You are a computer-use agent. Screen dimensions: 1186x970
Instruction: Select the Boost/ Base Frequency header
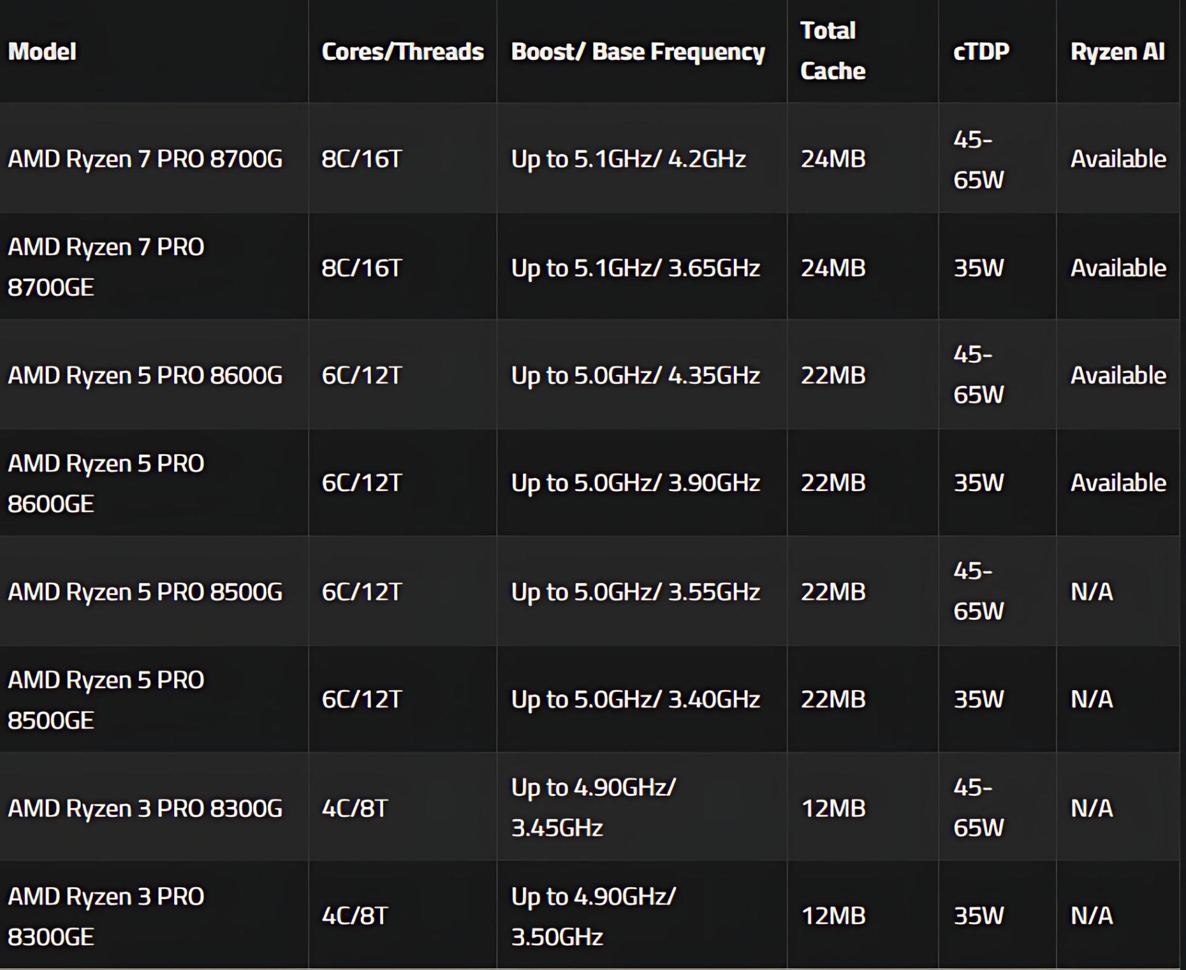(638, 52)
